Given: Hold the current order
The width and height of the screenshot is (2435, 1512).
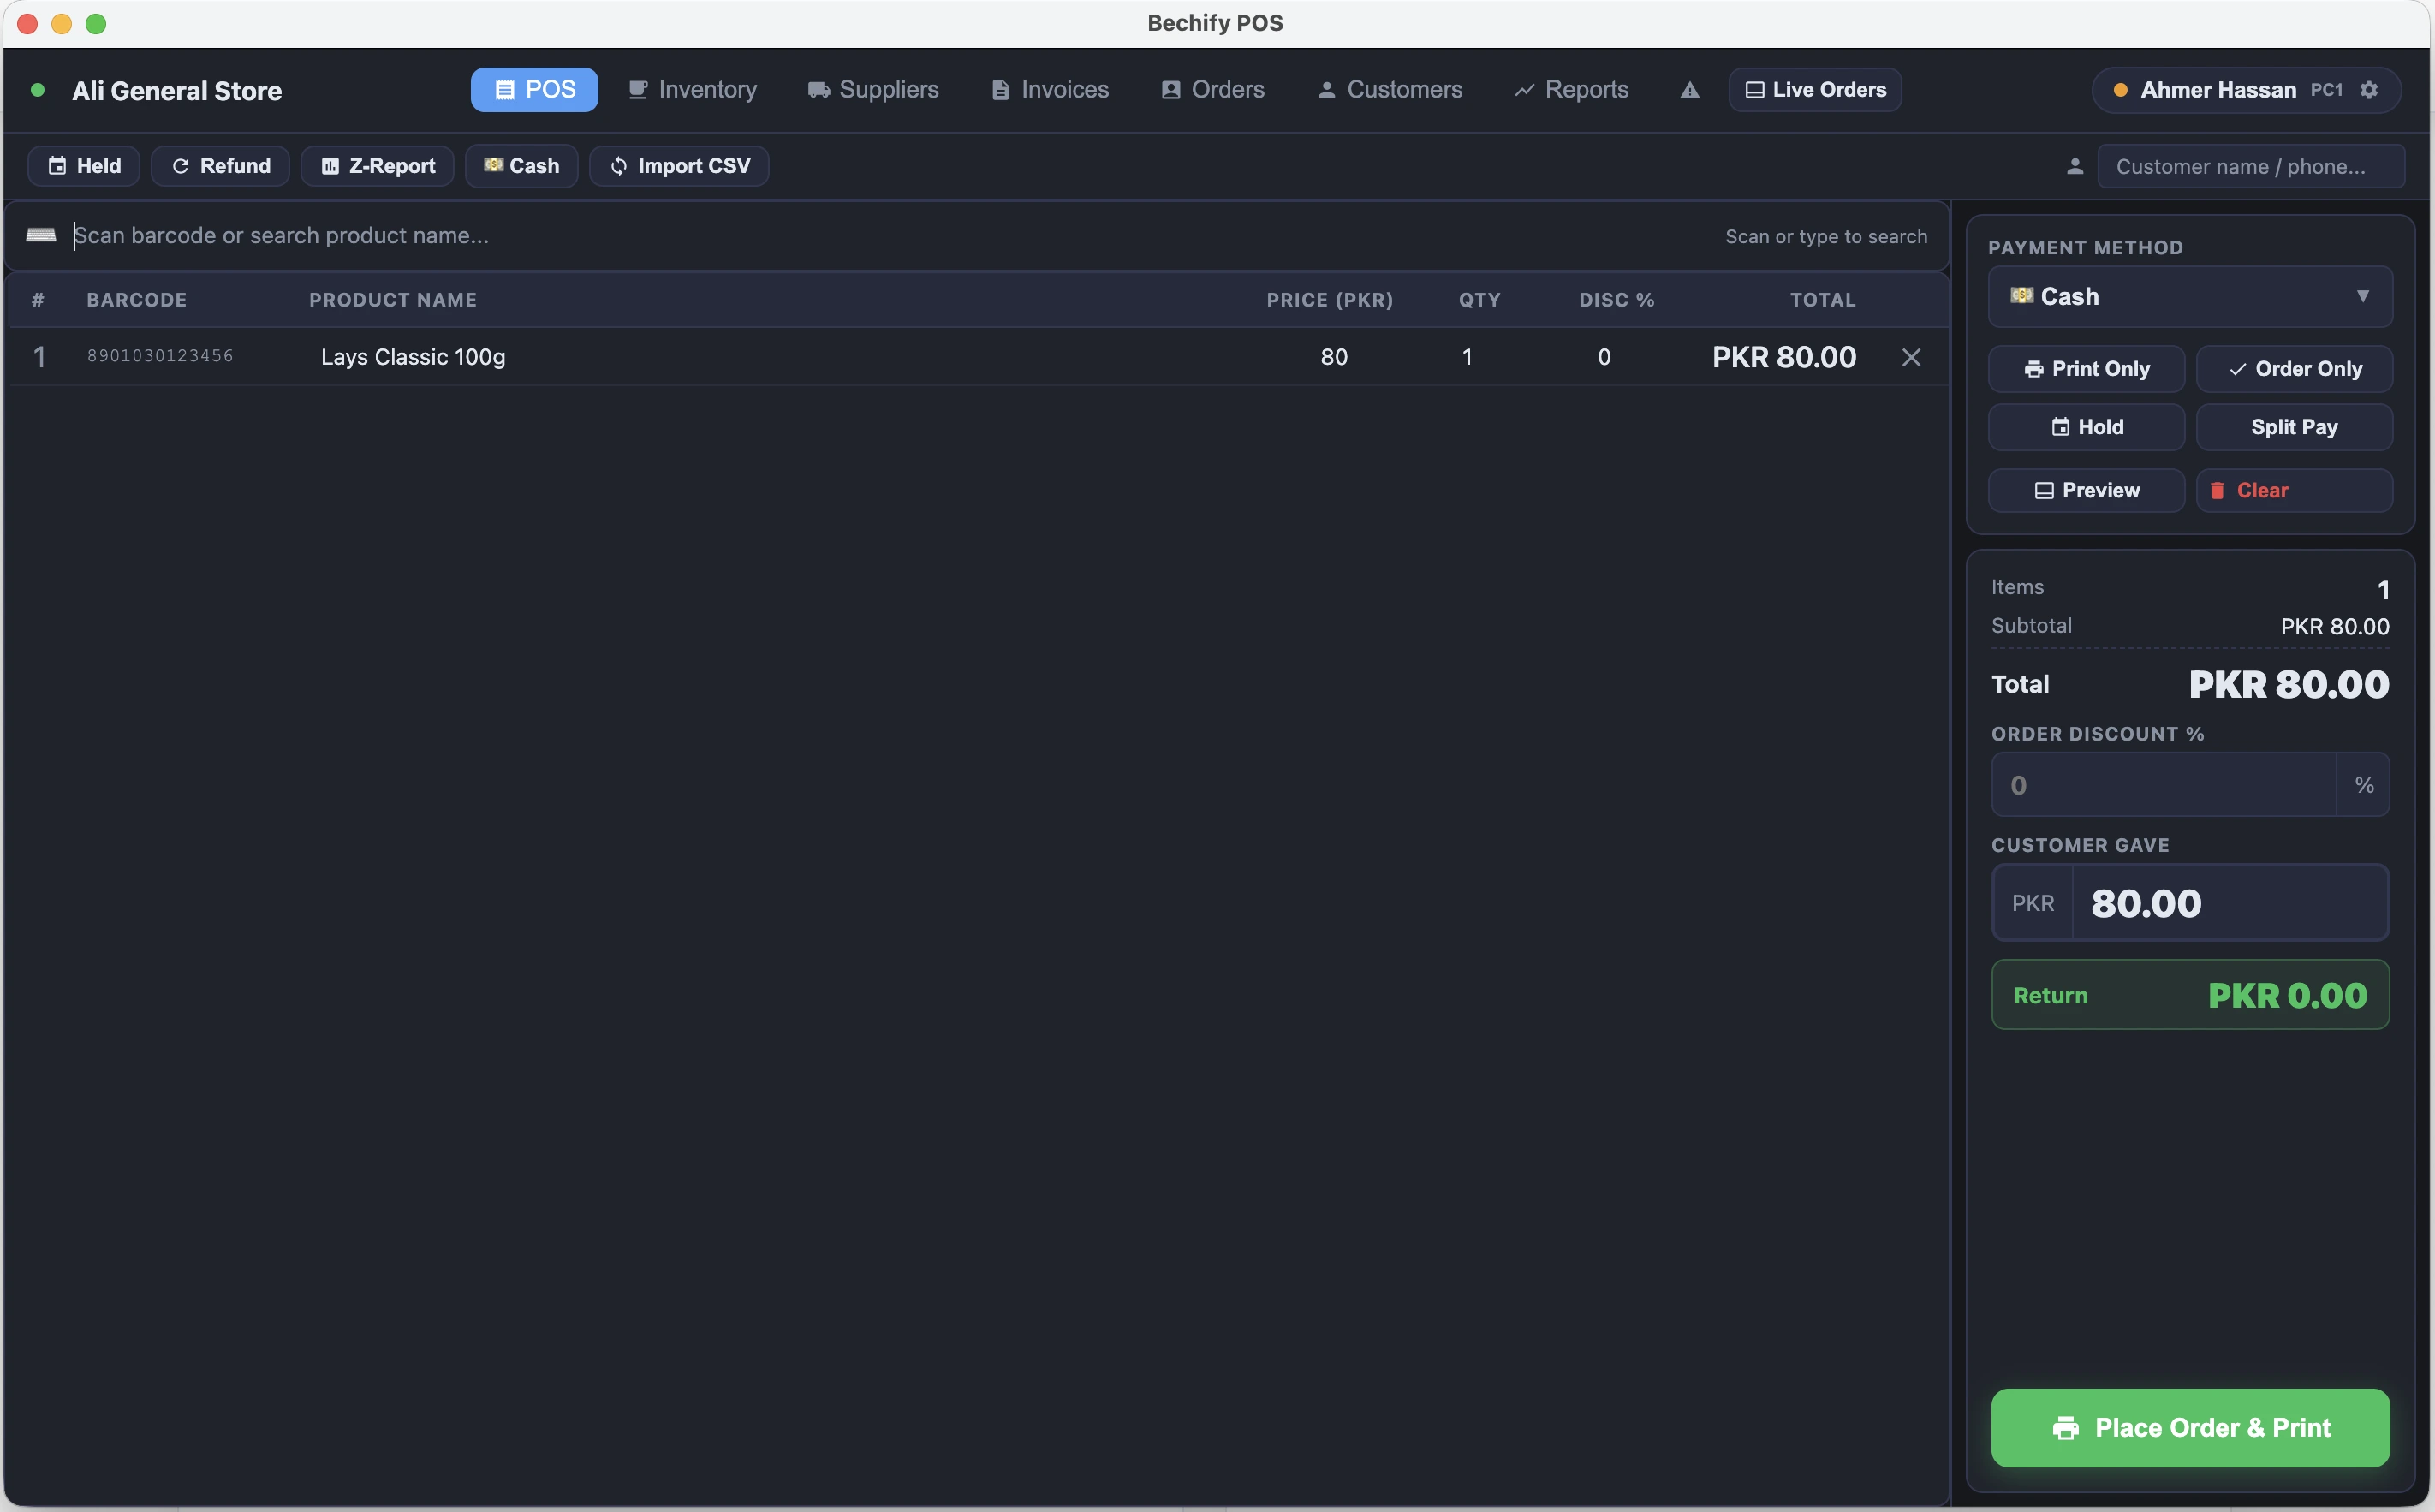Looking at the screenshot, I should pyautogui.click(x=2086, y=427).
